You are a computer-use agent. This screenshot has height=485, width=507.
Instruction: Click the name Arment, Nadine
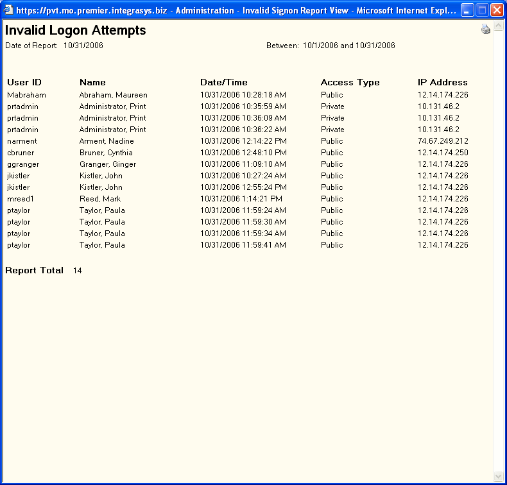click(x=107, y=141)
